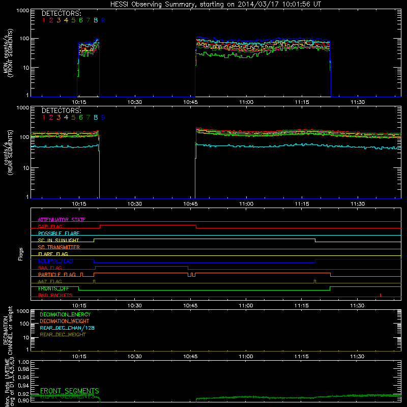Select red detector 1 in front segments legend
407x407 pixels.
point(44,20)
